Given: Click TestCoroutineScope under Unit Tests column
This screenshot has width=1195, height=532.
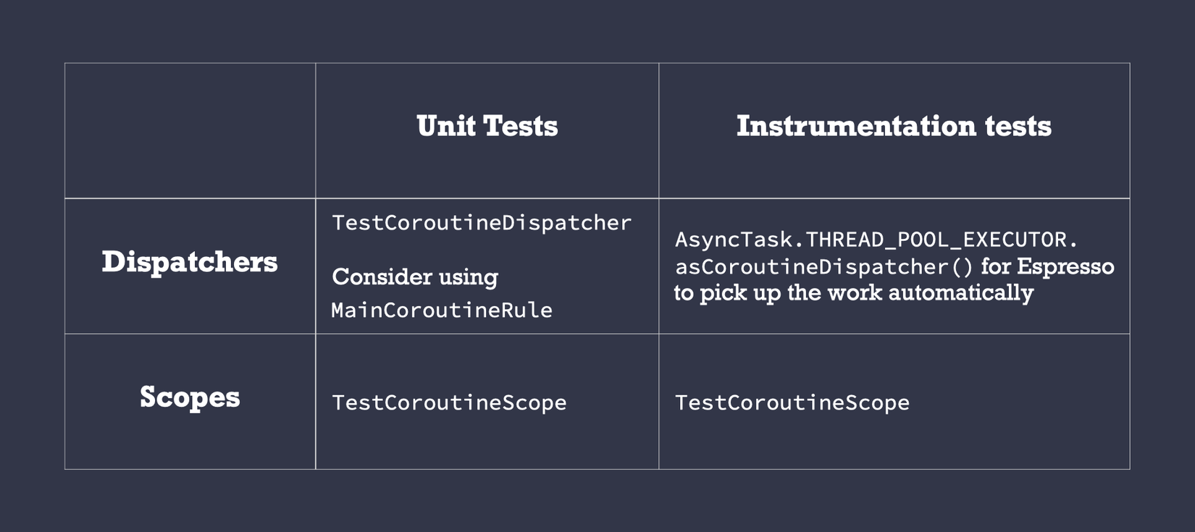Looking at the screenshot, I should [449, 403].
